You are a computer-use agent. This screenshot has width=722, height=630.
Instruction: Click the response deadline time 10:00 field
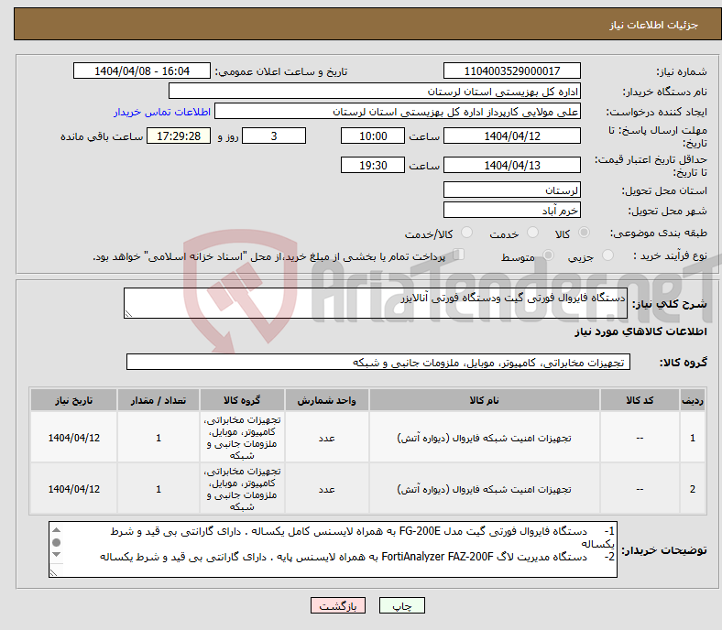[x=373, y=136]
